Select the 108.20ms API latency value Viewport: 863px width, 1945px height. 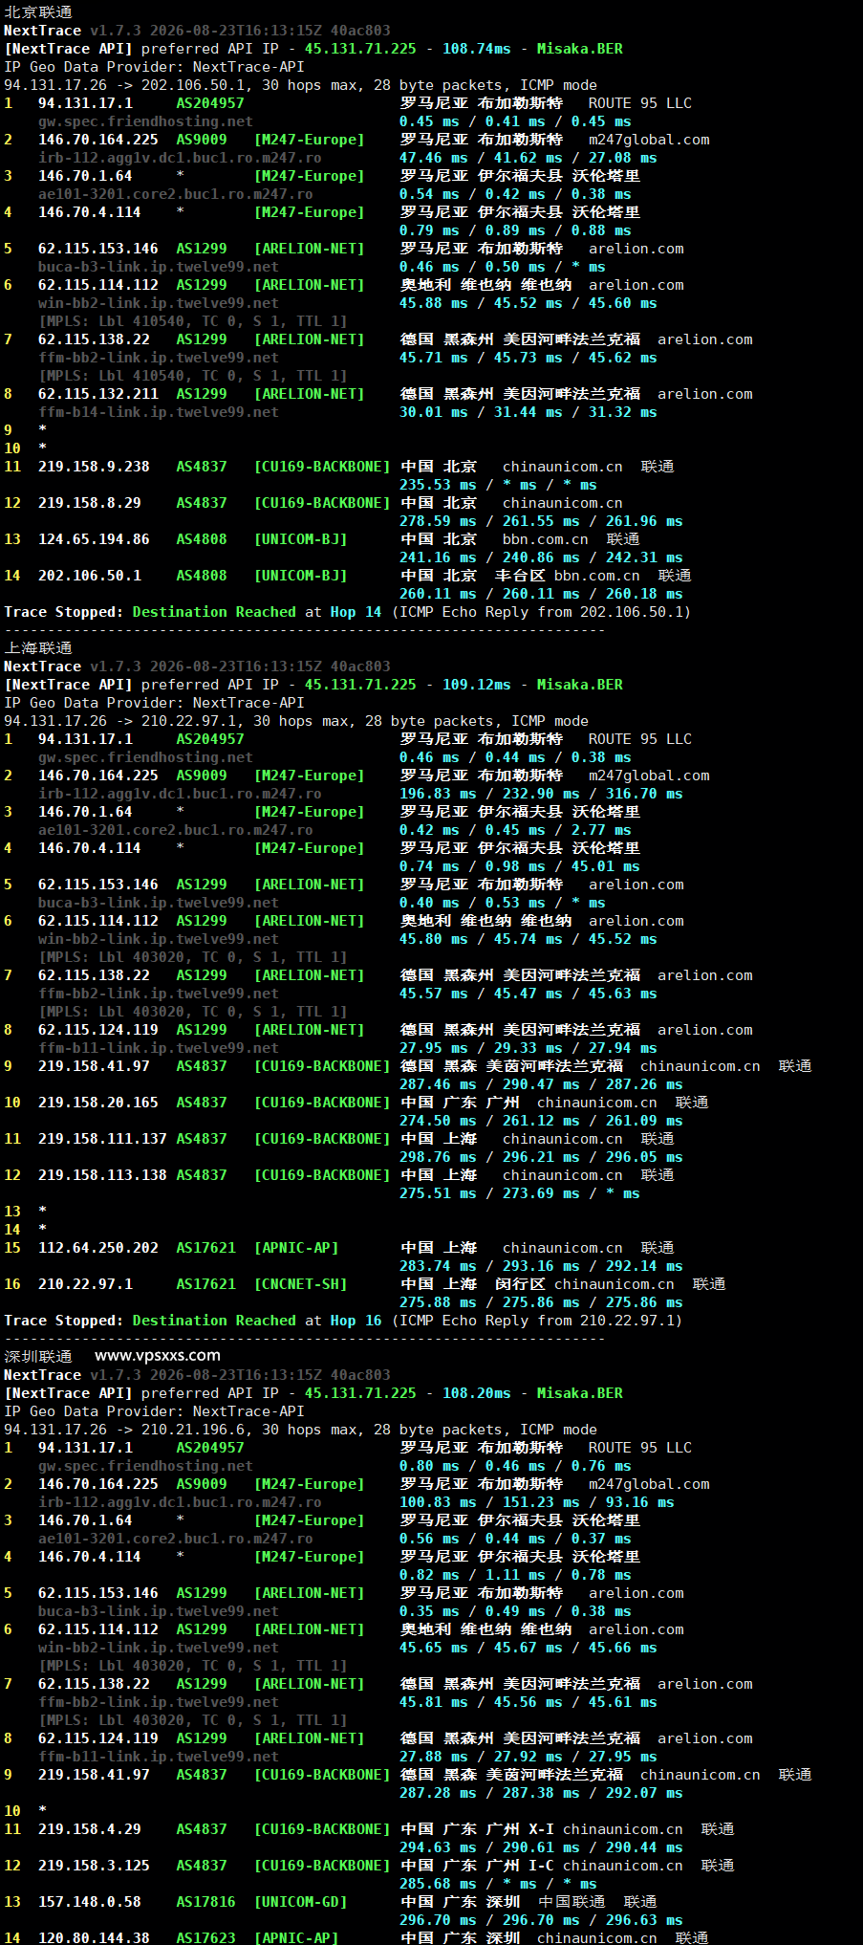[x=476, y=1393]
